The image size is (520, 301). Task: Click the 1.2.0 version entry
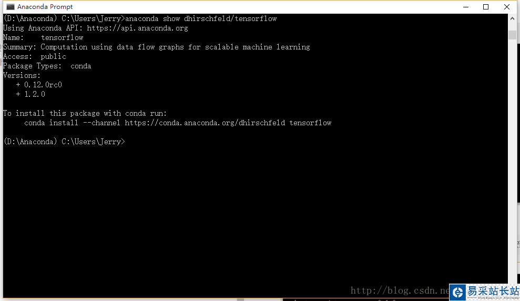(x=35, y=94)
